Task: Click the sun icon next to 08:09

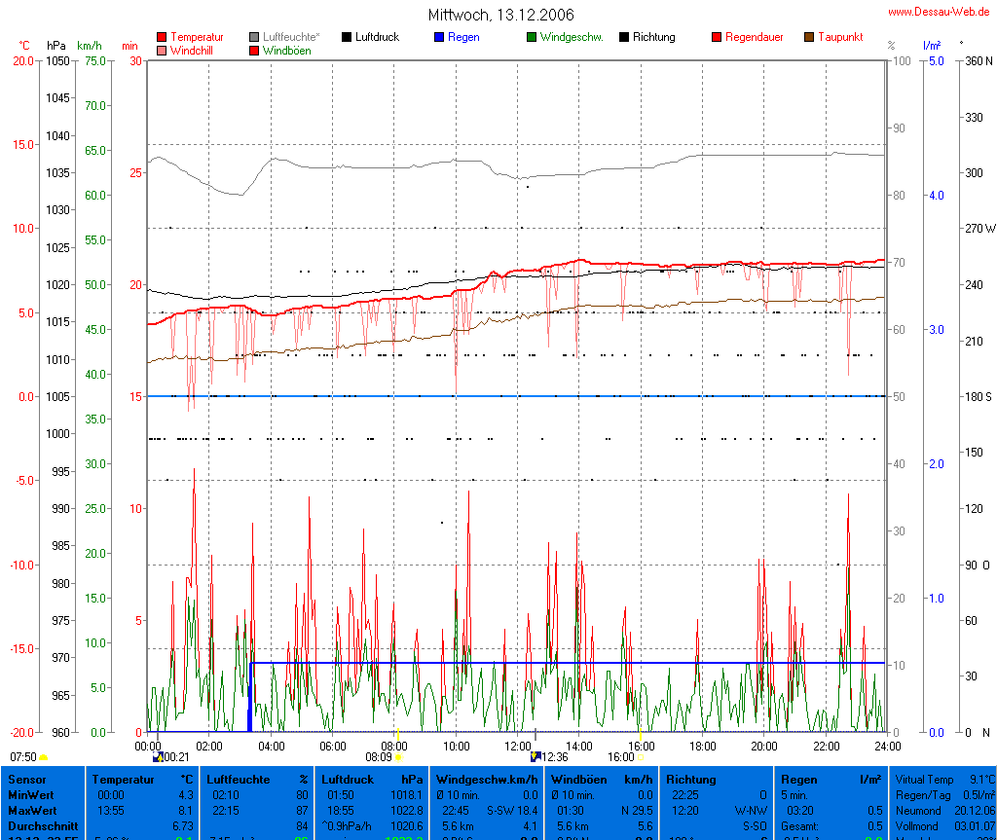Action: pos(397,756)
